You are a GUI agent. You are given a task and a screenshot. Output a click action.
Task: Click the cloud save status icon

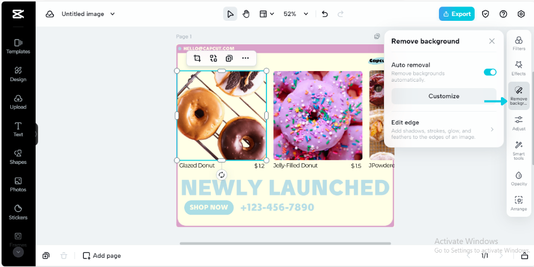pyautogui.click(x=50, y=14)
